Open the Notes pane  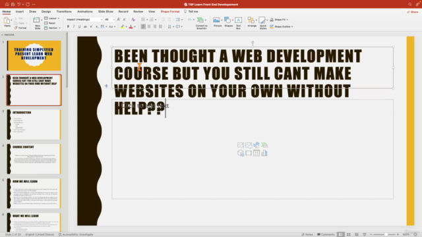(307, 234)
